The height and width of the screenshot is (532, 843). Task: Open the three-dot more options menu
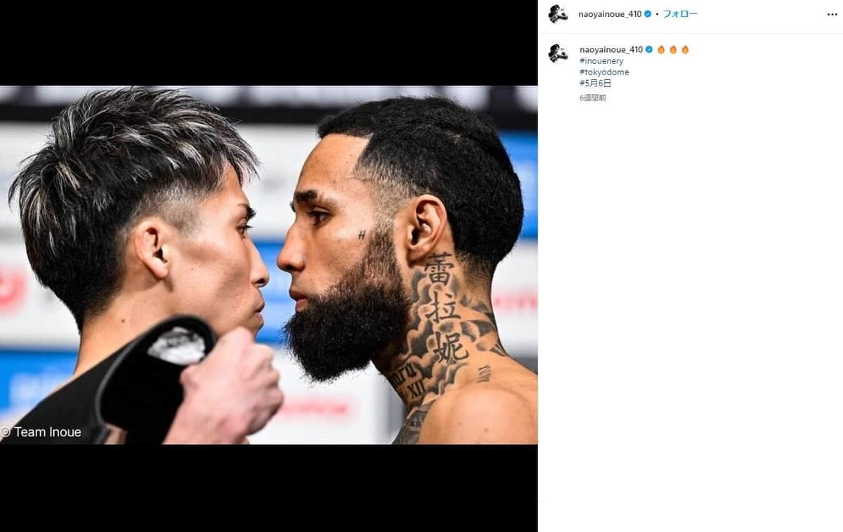832,14
